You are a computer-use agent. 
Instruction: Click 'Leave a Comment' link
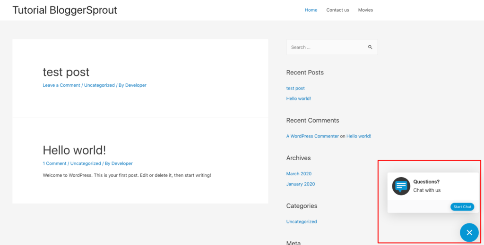[61, 85]
